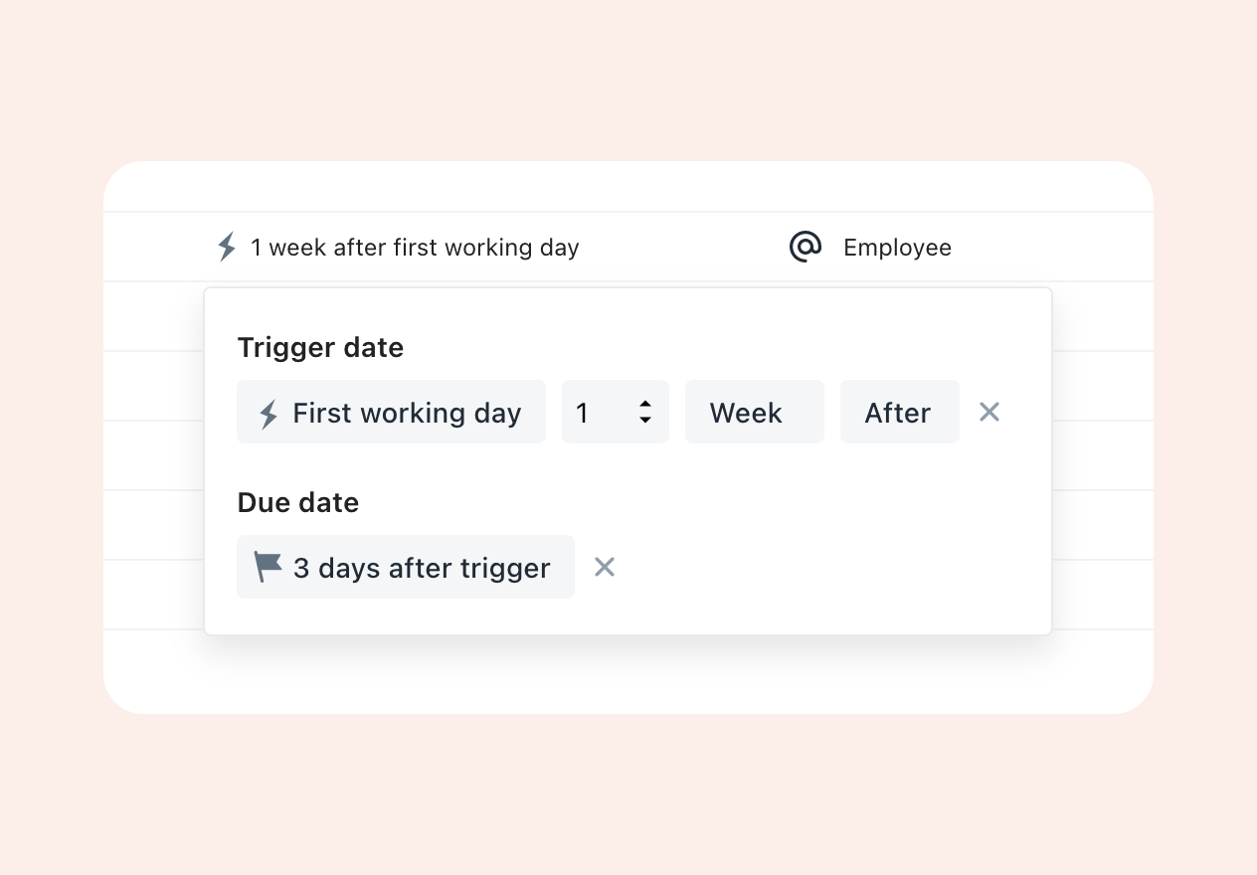Open the First working day event selector
This screenshot has width=1257, height=875.
coord(391,412)
